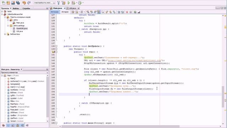Screen dimensions: 227x128
Task: Toggle show static members filter in the navigator
Action: pos(13,125)
